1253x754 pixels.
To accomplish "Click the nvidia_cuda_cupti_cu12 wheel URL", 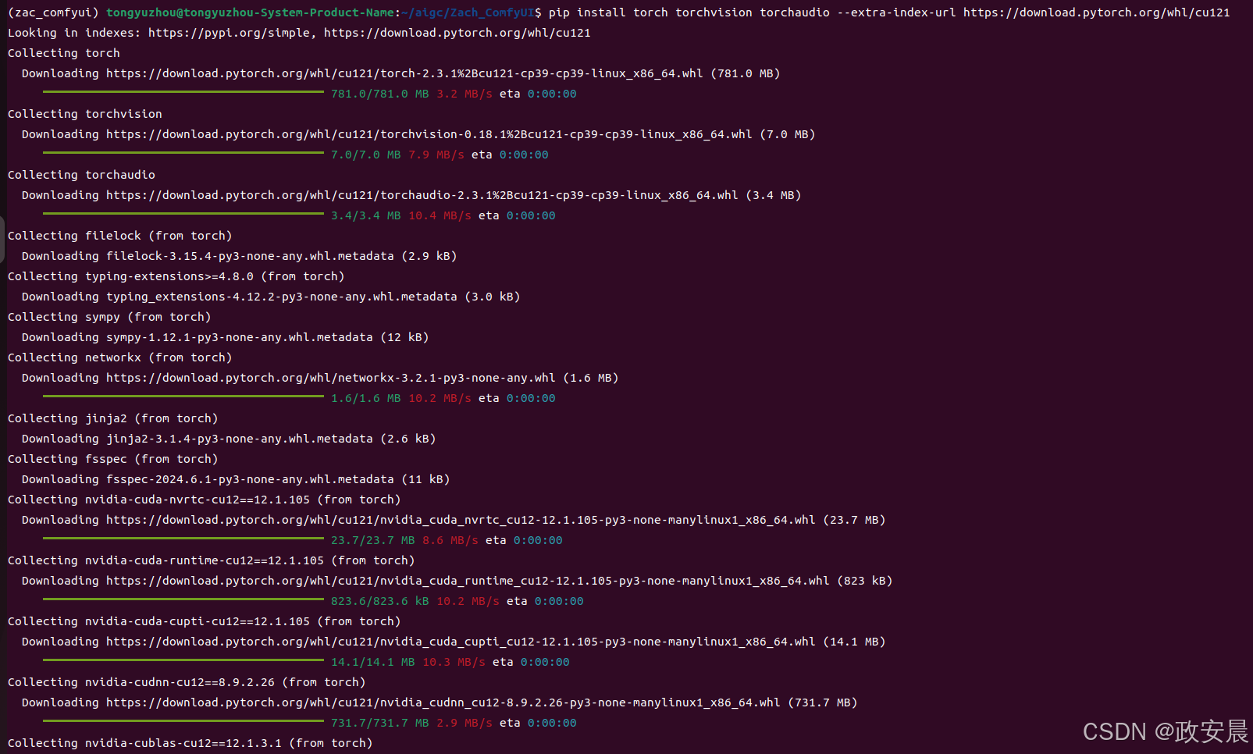I will (461, 642).
